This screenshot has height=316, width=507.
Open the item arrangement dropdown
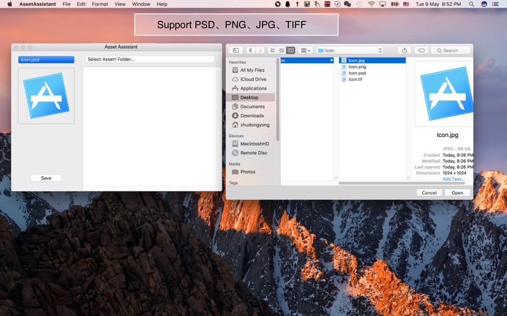pyautogui.click(x=305, y=51)
